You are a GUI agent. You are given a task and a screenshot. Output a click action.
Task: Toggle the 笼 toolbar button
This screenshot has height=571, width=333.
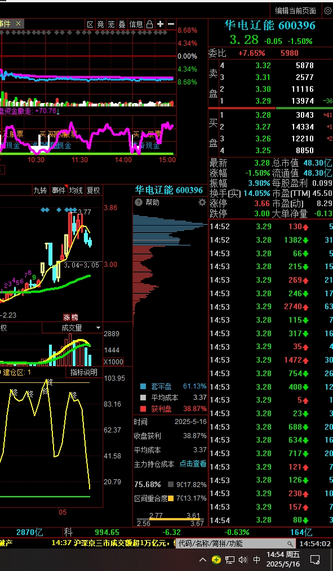coord(112,24)
